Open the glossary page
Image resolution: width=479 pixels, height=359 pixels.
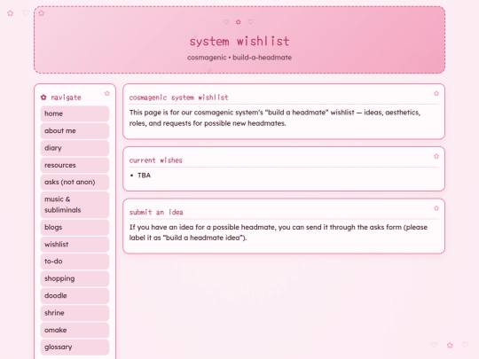coord(75,347)
